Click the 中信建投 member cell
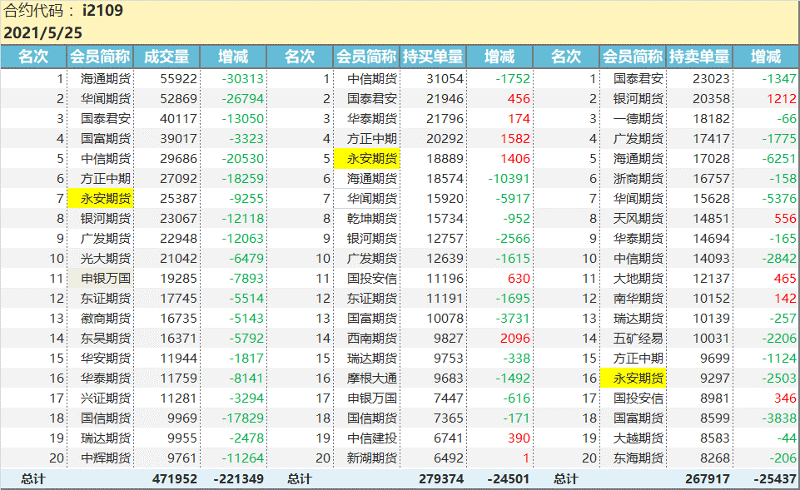800x490 pixels. tap(372, 438)
